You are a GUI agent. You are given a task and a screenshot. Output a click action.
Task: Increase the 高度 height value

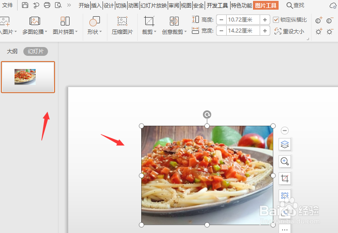coord(265,20)
